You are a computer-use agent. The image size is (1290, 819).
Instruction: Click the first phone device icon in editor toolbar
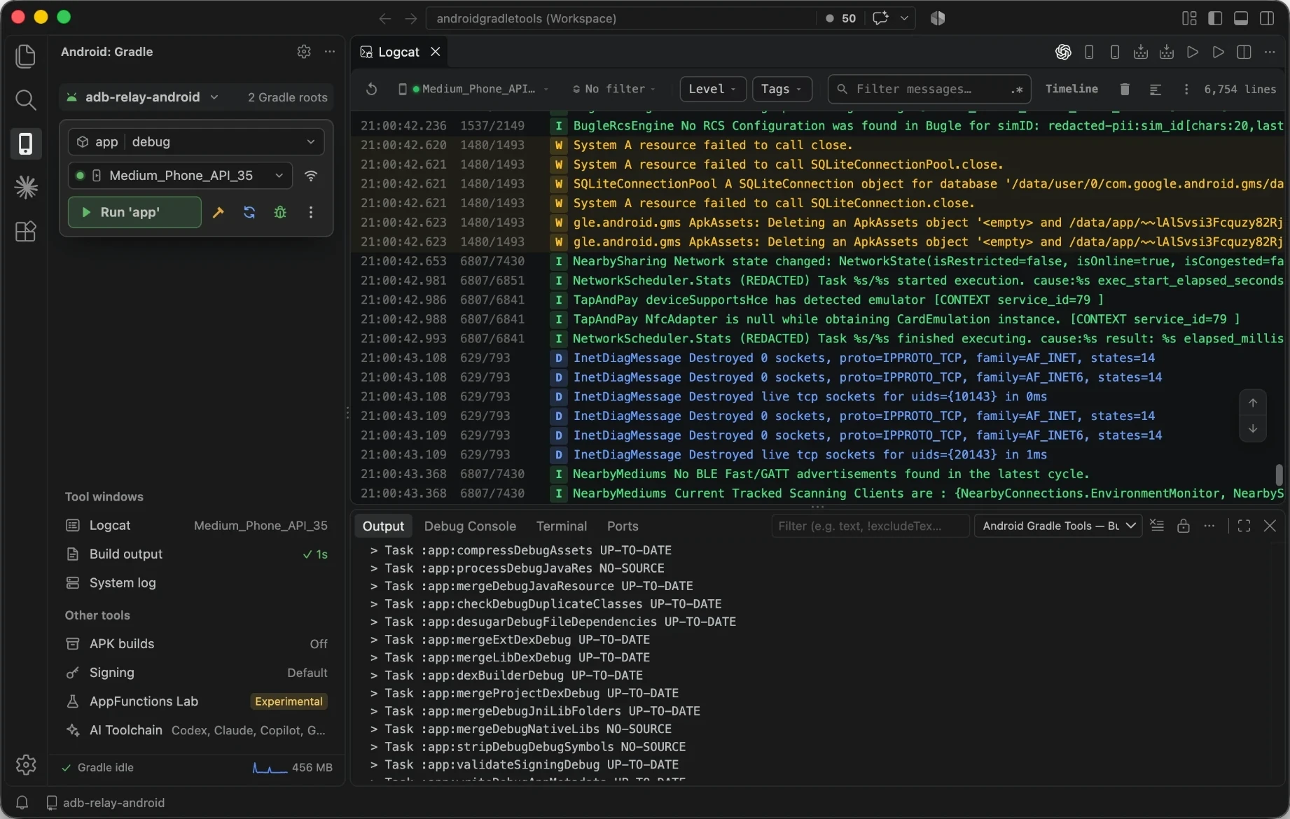click(1089, 52)
